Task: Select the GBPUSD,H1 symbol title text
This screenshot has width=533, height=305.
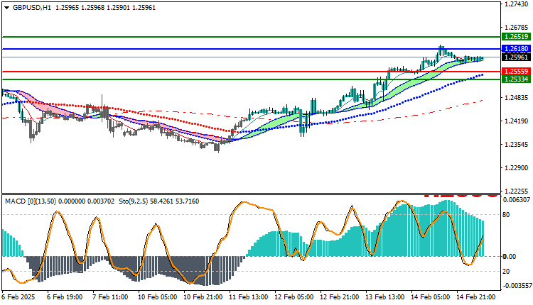Action: [x=31, y=8]
